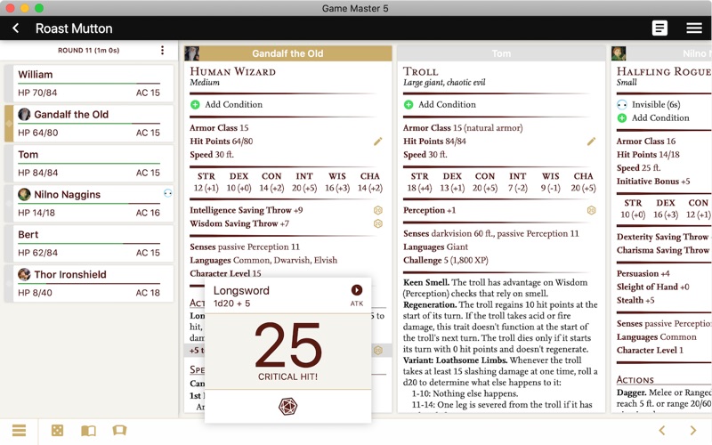
Task: Click the back arrow beside Roast Mutton
Action: click(16, 28)
